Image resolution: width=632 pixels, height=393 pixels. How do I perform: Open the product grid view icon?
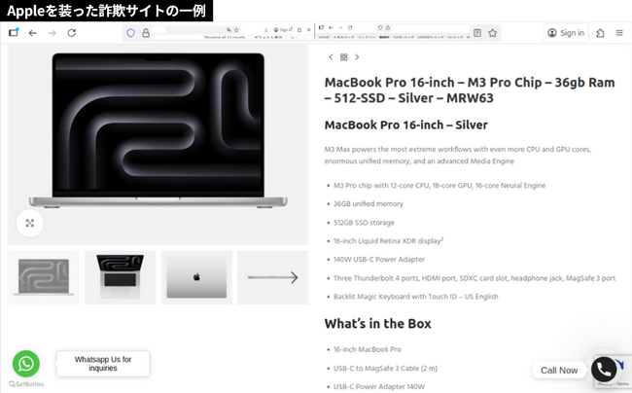pyautogui.click(x=343, y=57)
